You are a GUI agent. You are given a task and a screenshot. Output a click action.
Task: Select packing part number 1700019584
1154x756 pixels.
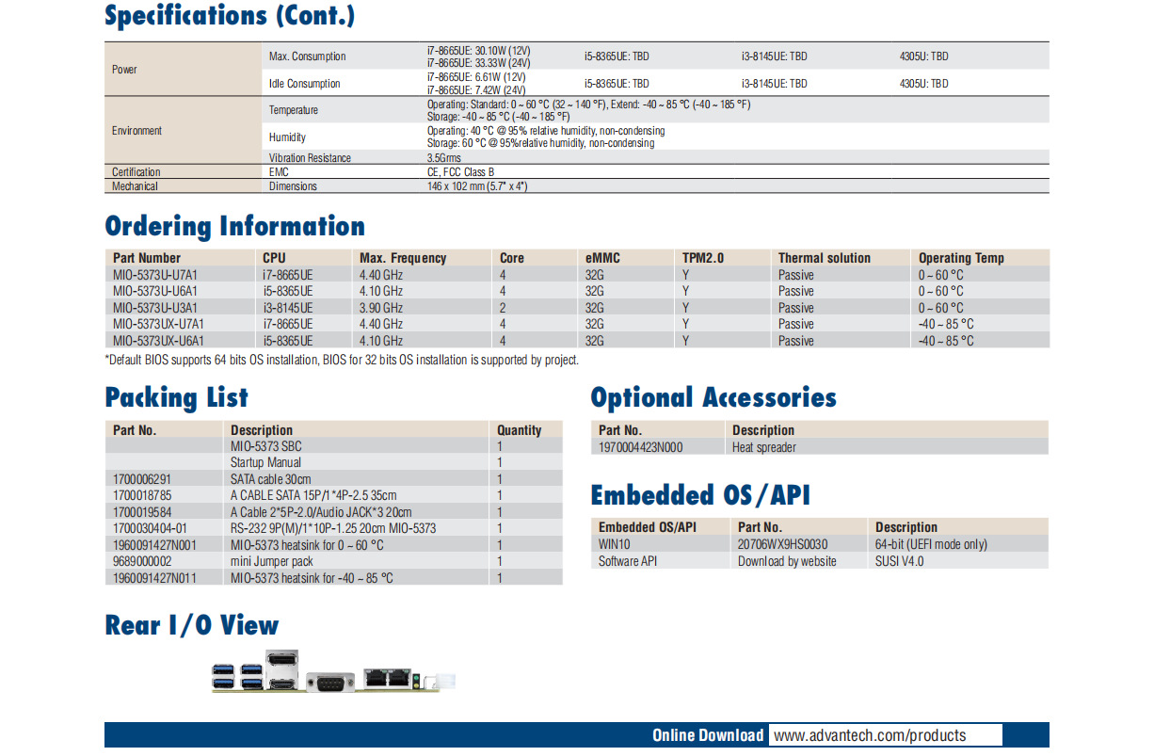pyautogui.click(x=142, y=512)
